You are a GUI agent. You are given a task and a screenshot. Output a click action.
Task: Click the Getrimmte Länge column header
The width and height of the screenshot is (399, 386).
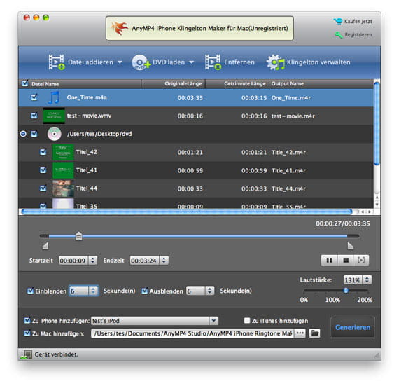point(237,84)
